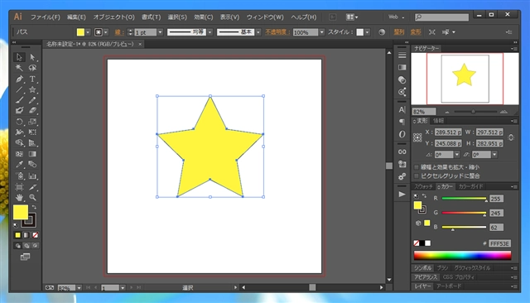The image size is (530, 303).
Task: Select the Pen tool
Action: click(19, 79)
